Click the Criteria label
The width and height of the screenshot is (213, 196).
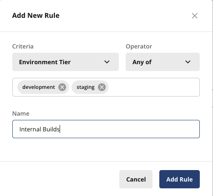23,46
